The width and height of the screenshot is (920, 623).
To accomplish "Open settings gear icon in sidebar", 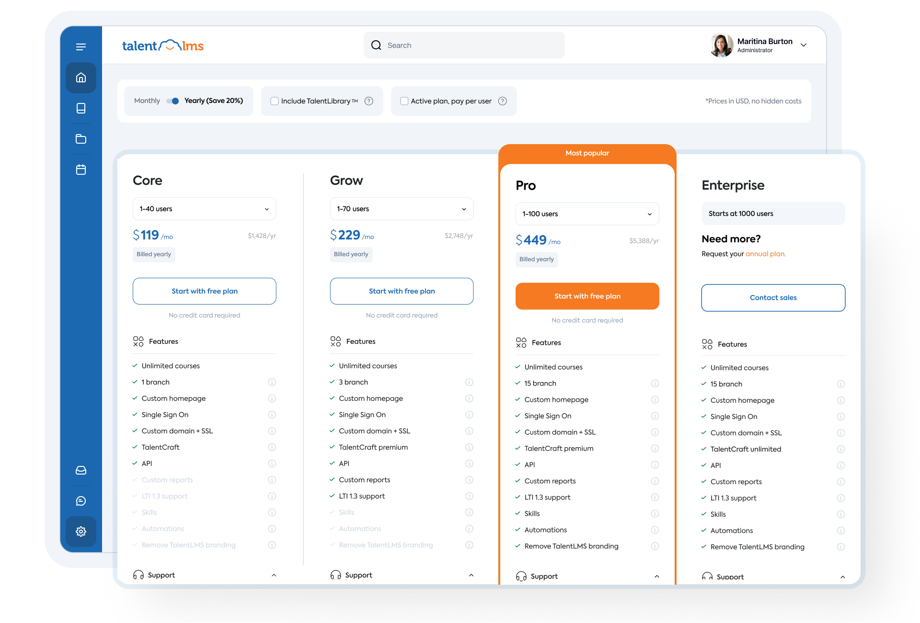I will 81,532.
